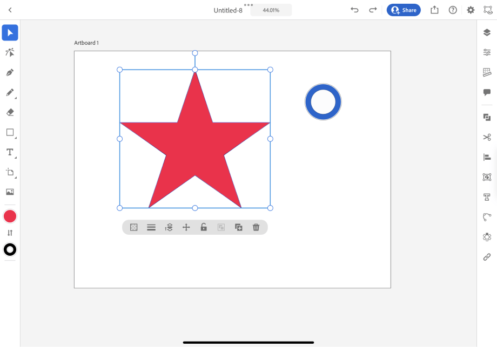Select the Artboard tool

pos(10,172)
